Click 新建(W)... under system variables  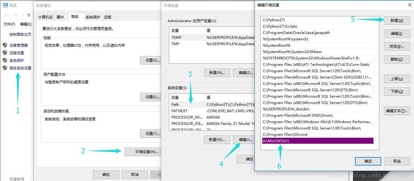217,140
